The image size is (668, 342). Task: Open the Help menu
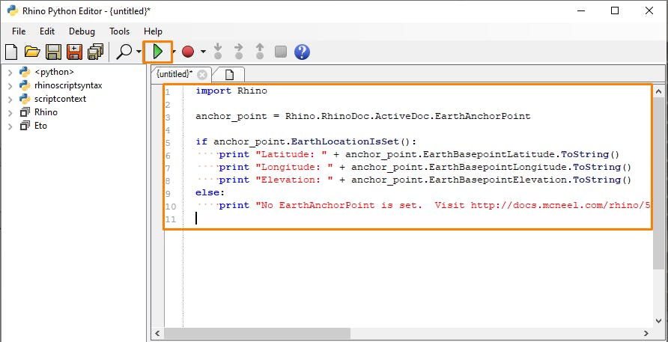153,31
